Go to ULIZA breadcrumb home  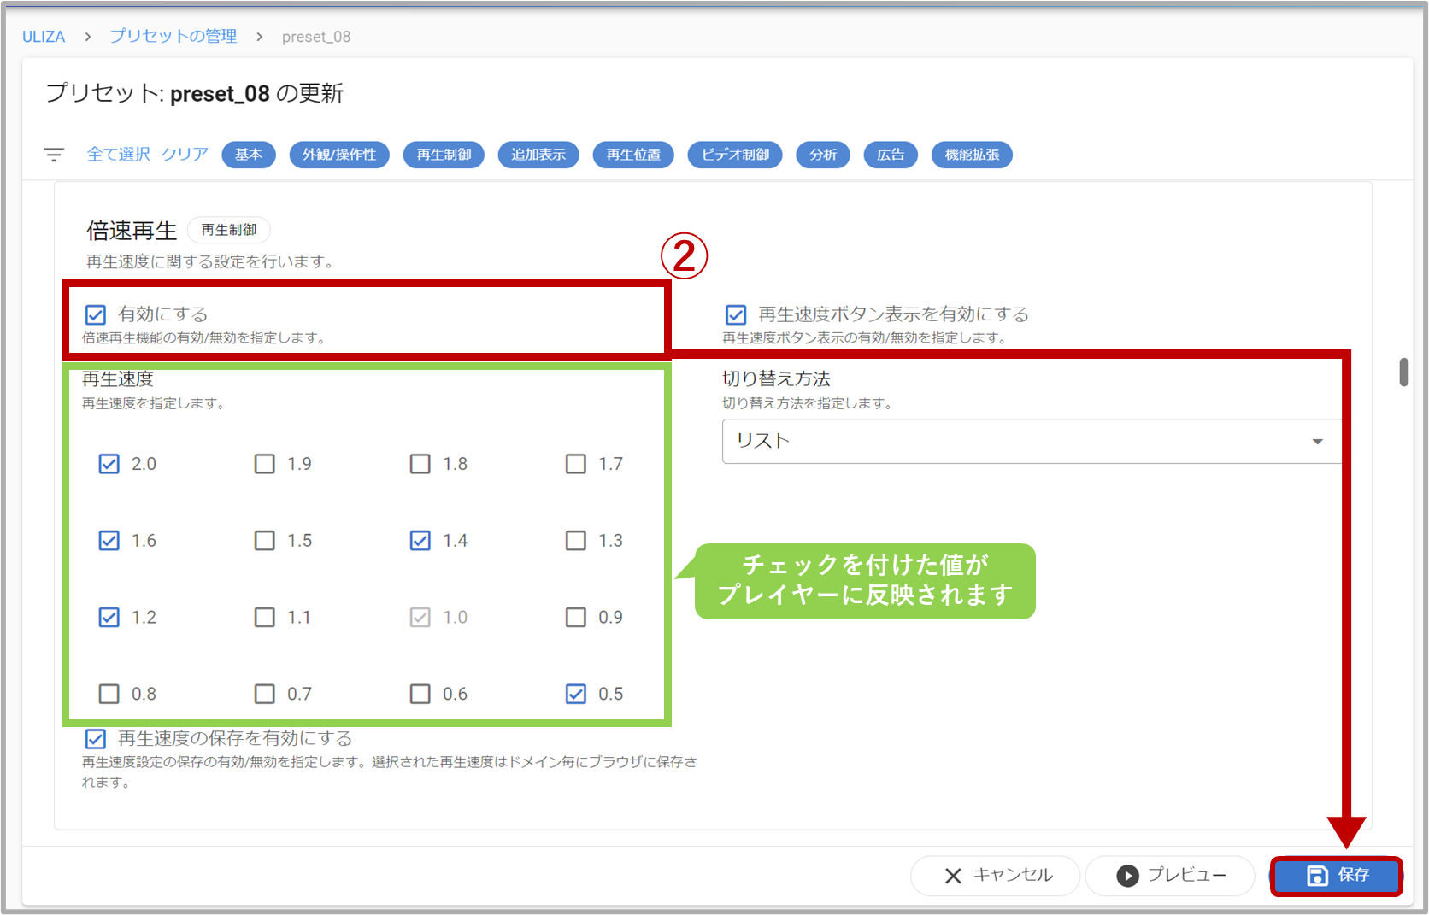click(44, 37)
